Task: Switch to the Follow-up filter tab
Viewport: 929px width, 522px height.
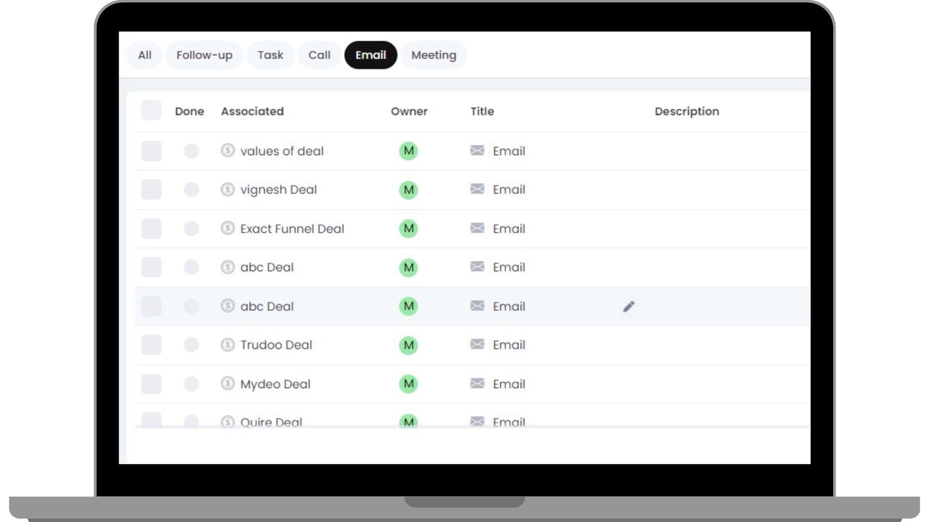Action: point(204,55)
